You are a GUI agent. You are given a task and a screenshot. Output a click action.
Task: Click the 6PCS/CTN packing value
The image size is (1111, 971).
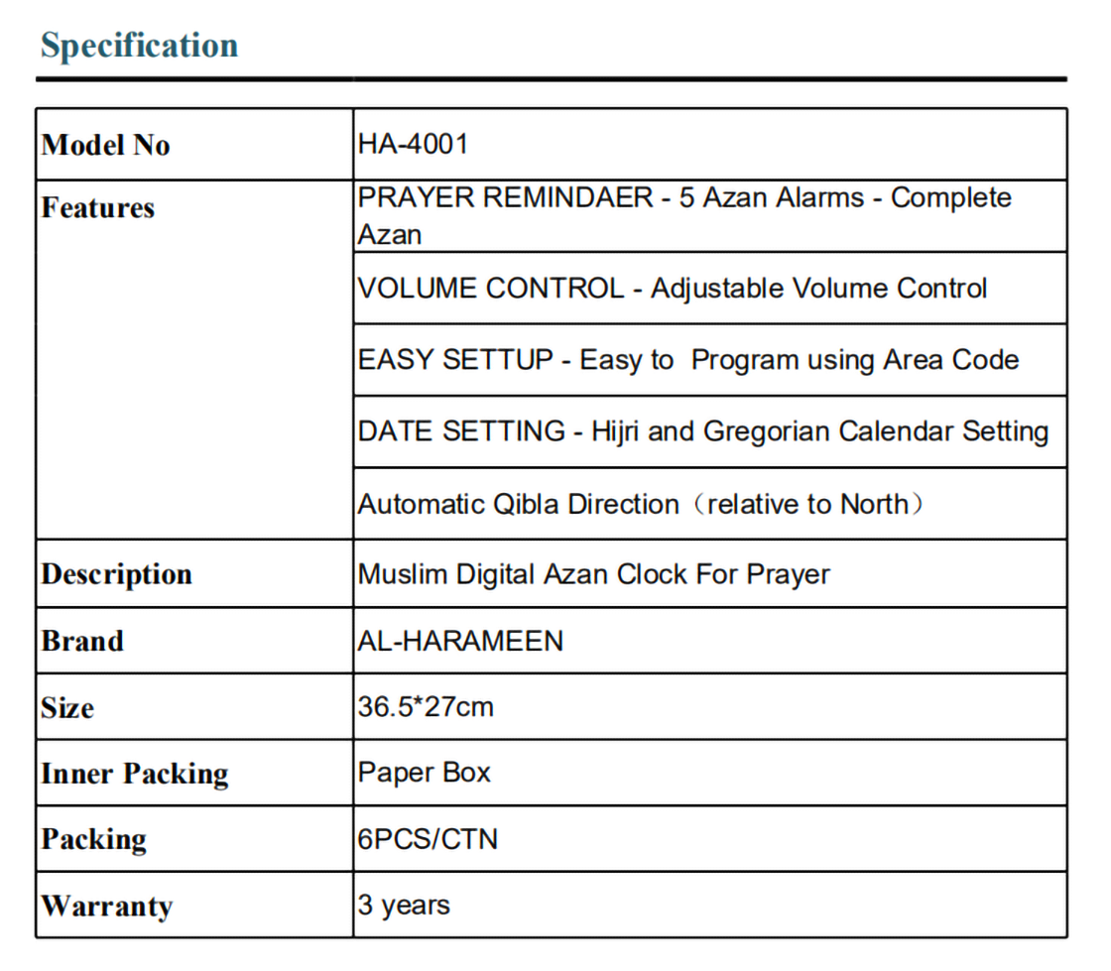click(428, 839)
